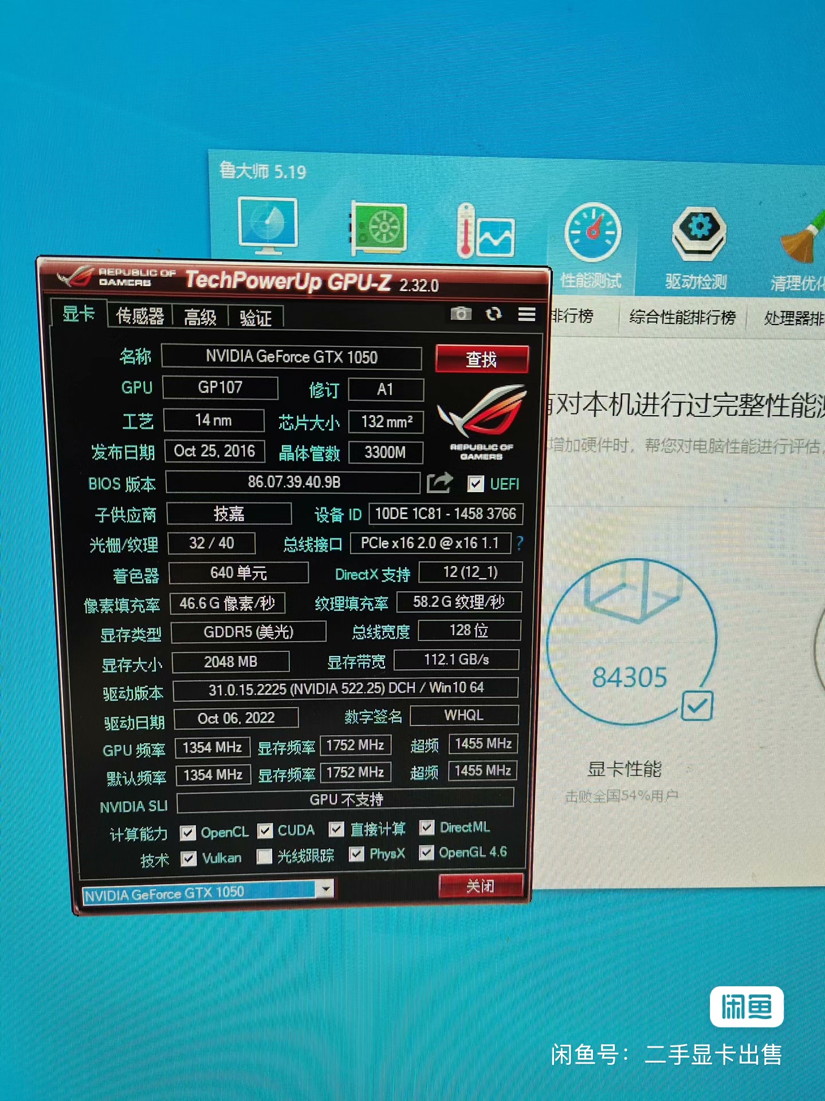Viewport: 825px width, 1101px height.
Task: Click the BIOS export share icon
Action: [439, 482]
